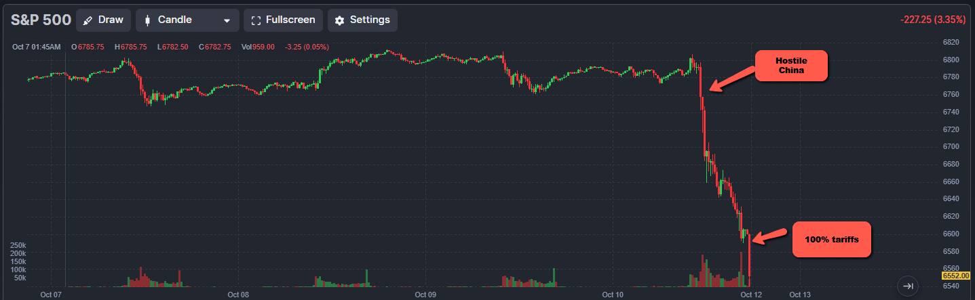Click the 6800 price axis label

click(951, 60)
